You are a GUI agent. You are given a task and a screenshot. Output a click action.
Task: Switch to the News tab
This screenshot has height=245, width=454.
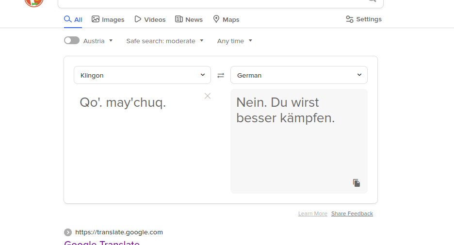click(x=189, y=19)
